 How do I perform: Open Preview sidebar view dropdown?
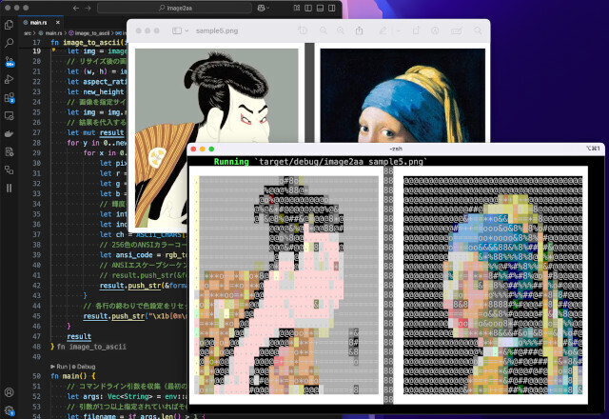click(181, 30)
